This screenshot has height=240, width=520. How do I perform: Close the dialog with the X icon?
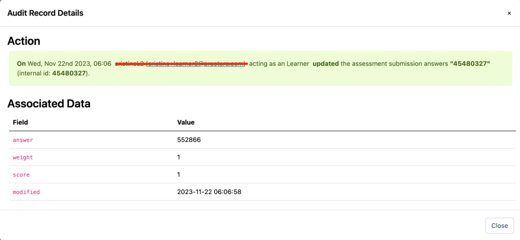pyautogui.click(x=509, y=13)
